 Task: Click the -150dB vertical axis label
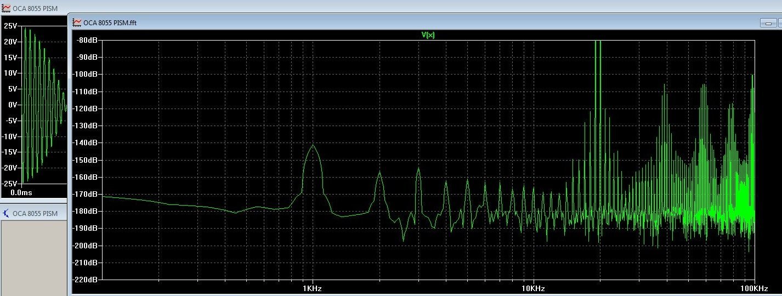click(86, 160)
